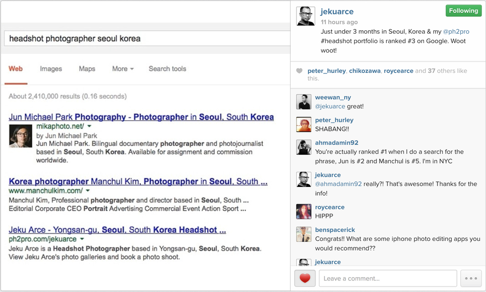Click benspacerick's comment avatar
This screenshot has height=292, width=486.
(304, 234)
